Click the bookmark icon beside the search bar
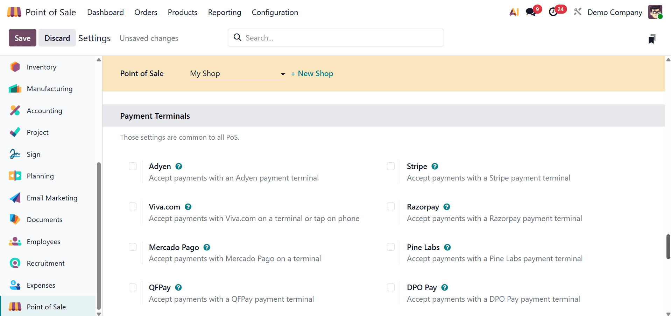This screenshot has height=316, width=671. tap(651, 38)
